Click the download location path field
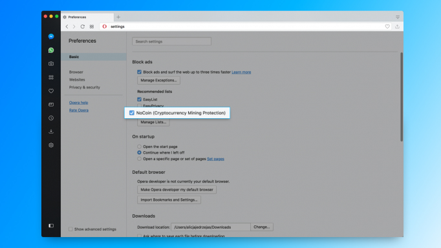Image resolution: width=441 pixels, height=248 pixels. click(x=211, y=227)
